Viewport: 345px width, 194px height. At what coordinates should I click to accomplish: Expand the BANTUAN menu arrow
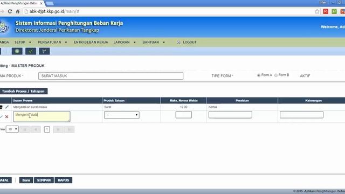tap(164, 42)
